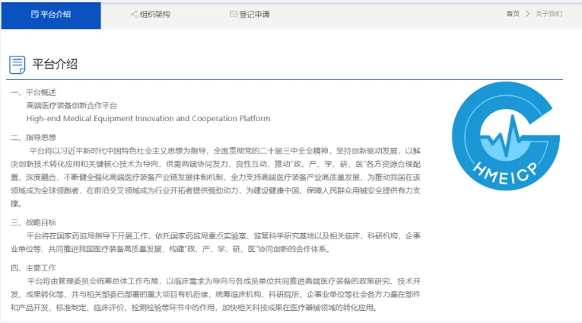Screen dimensions: 582x323
Task: Open the 平台介绍 tab
Action: (51, 15)
